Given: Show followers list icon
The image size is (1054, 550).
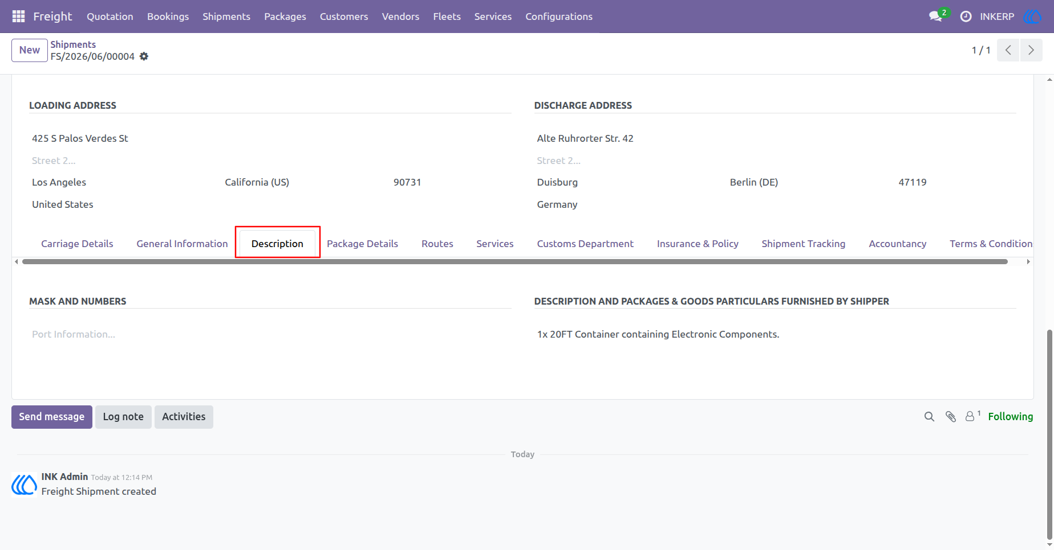Looking at the screenshot, I should [972, 416].
